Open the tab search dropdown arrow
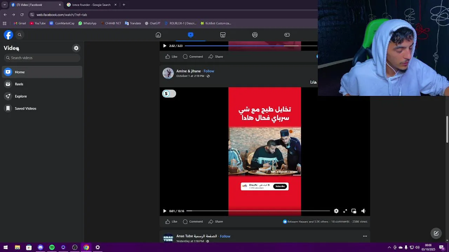The image size is (449, 252). pos(5,5)
